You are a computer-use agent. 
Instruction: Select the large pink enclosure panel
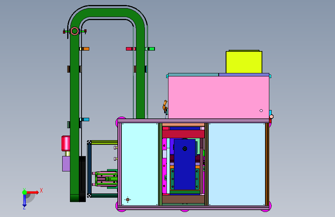[219, 97]
